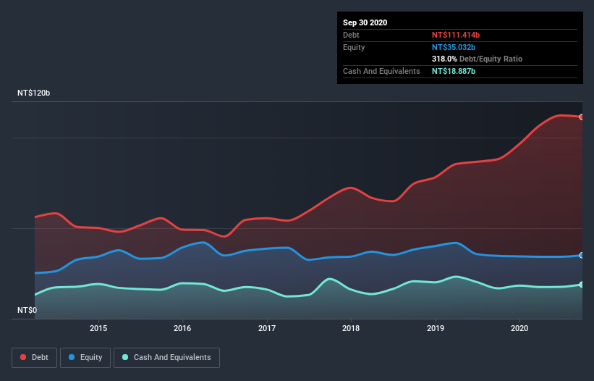This screenshot has height=381, width=594.
Task: Click the 2019 axis label
Action: pyautogui.click(x=436, y=328)
